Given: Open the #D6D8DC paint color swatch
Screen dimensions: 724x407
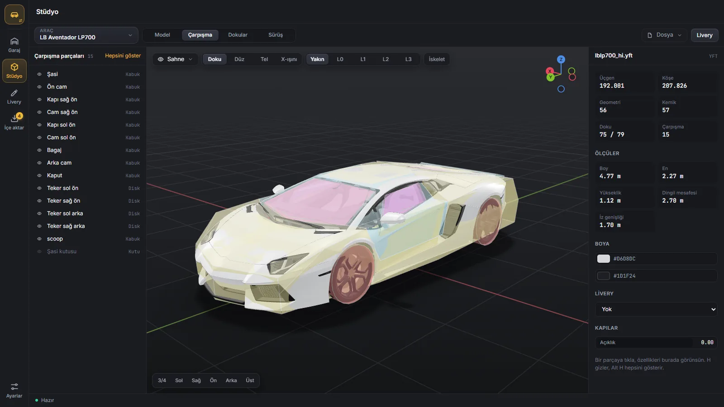Looking at the screenshot, I should [x=604, y=259].
